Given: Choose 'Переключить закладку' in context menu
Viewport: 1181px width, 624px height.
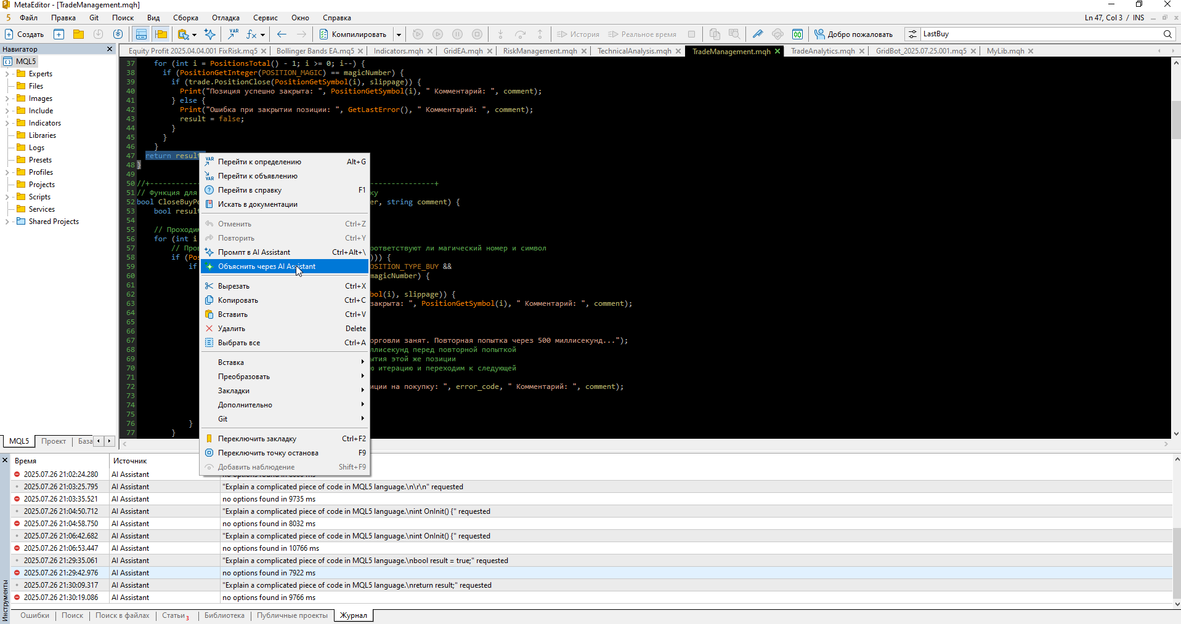Looking at the screenshot, I should click(257, 439).
